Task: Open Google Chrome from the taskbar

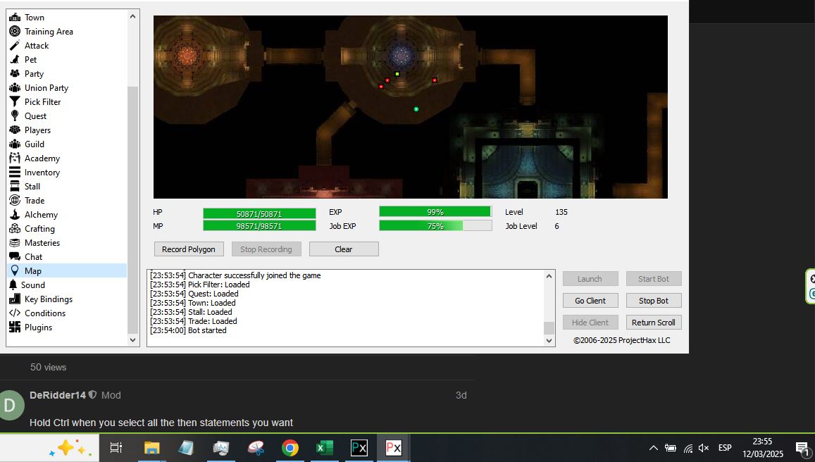Action: [290, 448]
